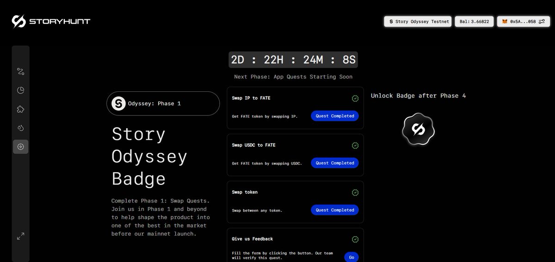Click 'Swap token' quest title
This screenshot has width=555, height=262.
245,192
